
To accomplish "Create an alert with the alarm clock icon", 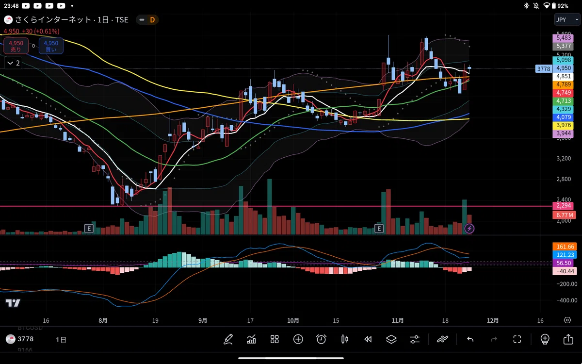I will click(321, 339).
